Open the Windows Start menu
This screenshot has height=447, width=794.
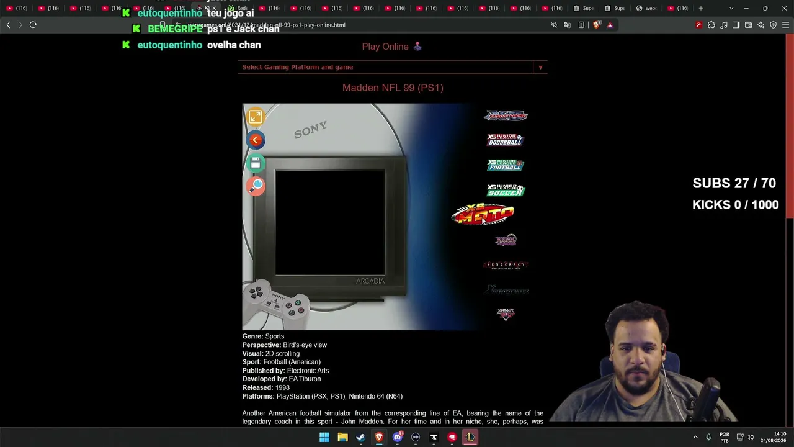point(324,437)
